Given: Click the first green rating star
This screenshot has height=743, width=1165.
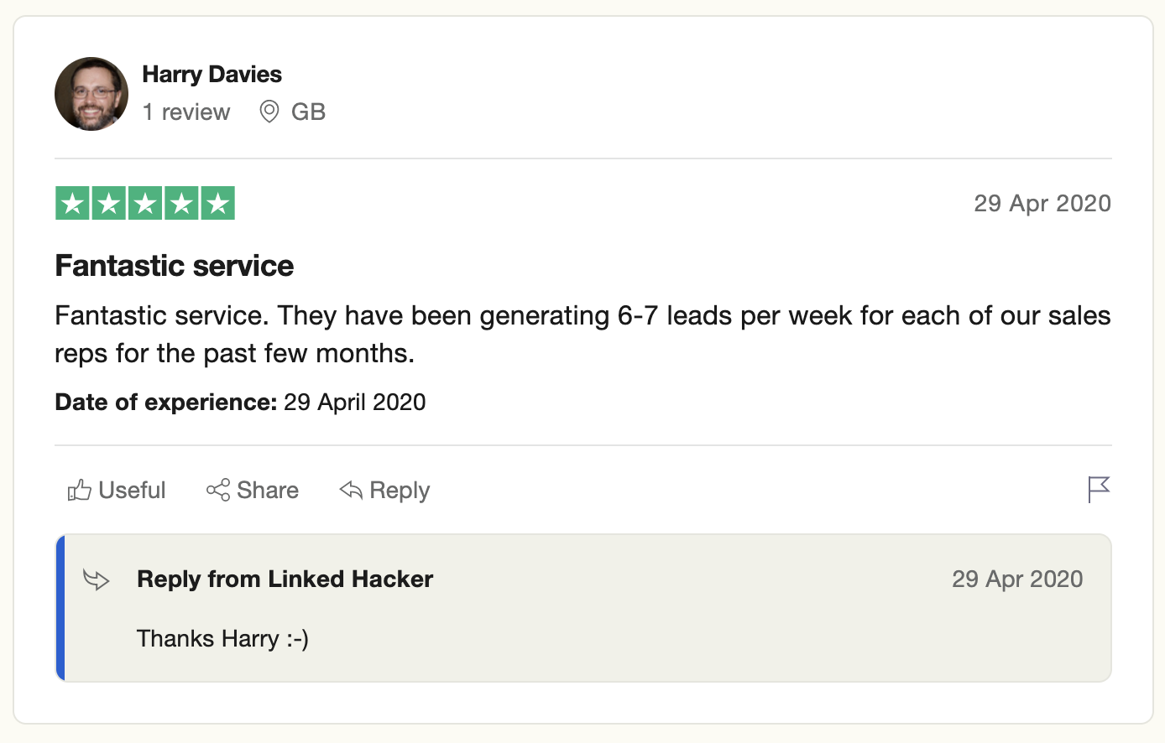Looking at the screenshot, I should pyautogui.click(x=73, y=203).
